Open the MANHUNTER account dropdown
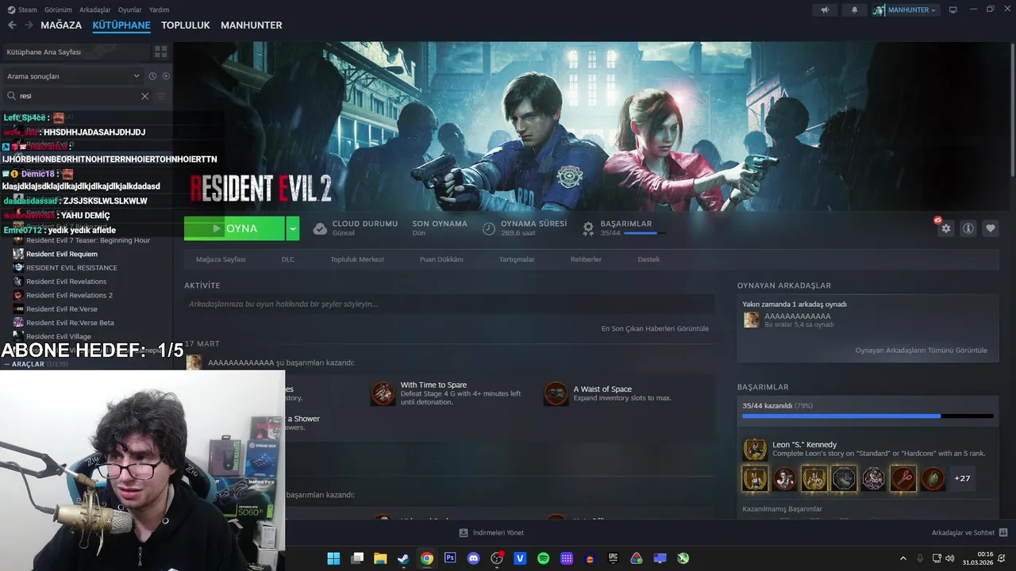 point(905,10)
